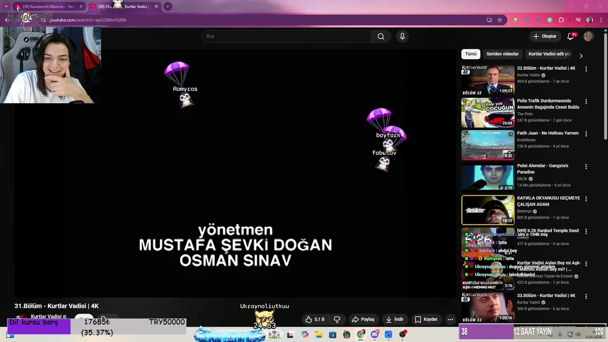Open Copilot from the taskbar

coord(304,335)
